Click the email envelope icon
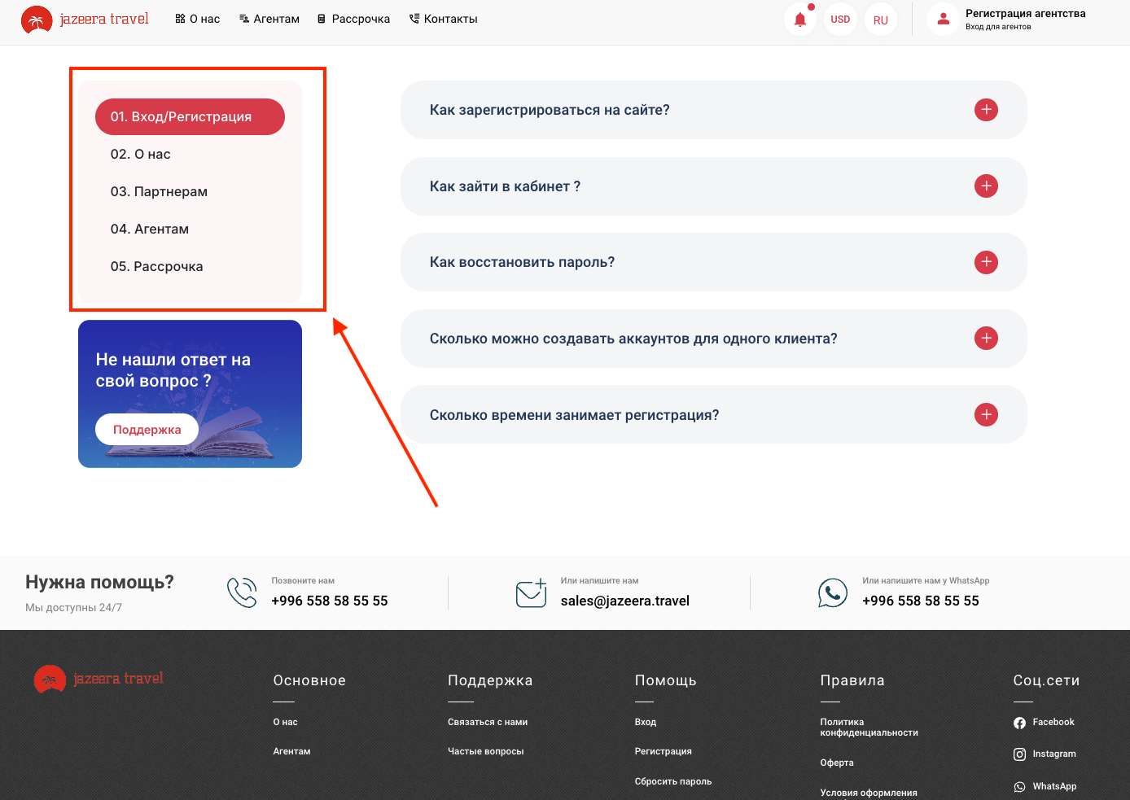 click(x=531, y=593)
